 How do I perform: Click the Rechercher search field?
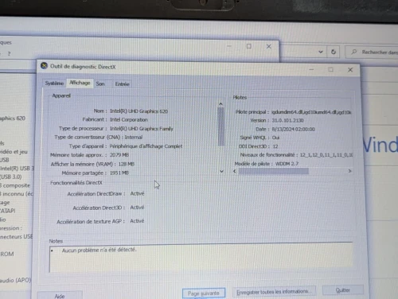point(372,52)
